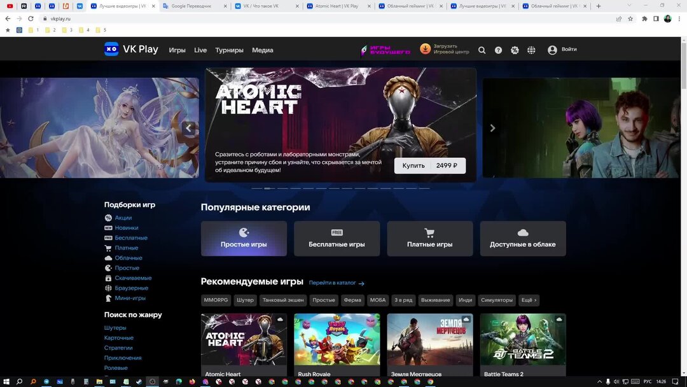Image resolution: width=687 pixels, height=387 pixels.
Task: Click the download Игровой центр icon
Action: pos(425,48)
